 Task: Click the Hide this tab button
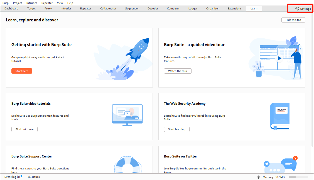point(293,20)
